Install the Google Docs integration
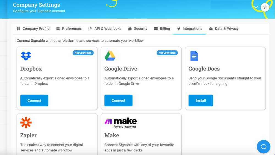 tap(200, 101)
